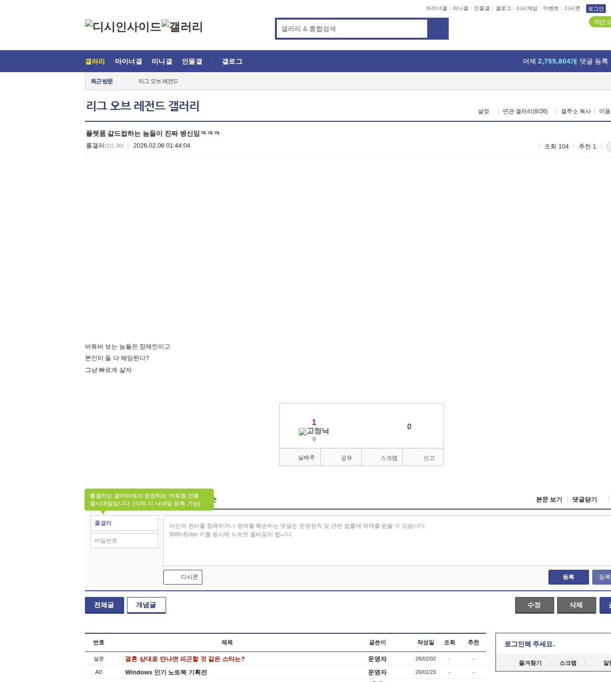Click the date 26/01/23 in the post list
The height and width of the screenshot is (682, 611).
[x=425, y=672]
